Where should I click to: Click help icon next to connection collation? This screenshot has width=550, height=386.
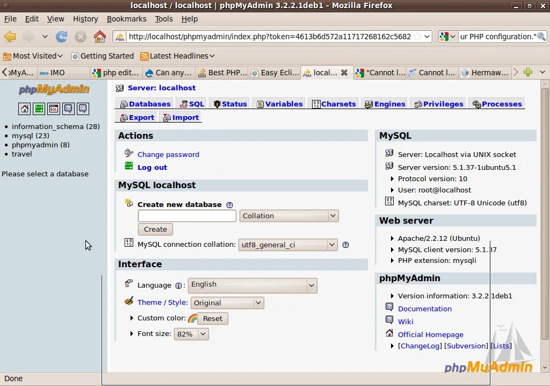[x=345, y=245]
